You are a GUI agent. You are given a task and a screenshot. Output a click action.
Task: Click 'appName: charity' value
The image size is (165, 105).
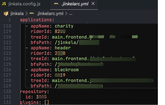tap(64, 26)
